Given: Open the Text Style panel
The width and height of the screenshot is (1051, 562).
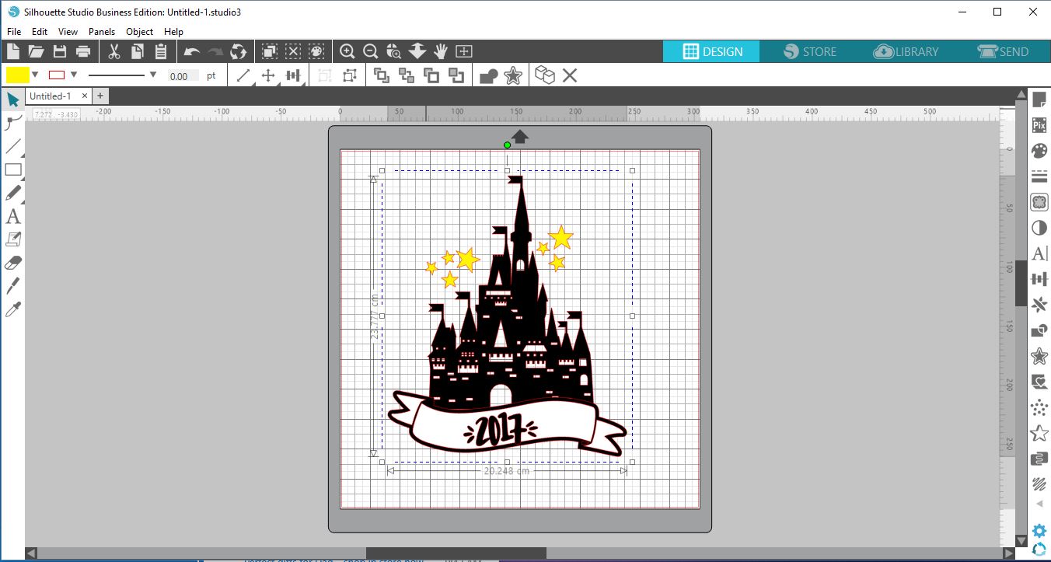Looking at the screenshot, I should [1039, 253].
